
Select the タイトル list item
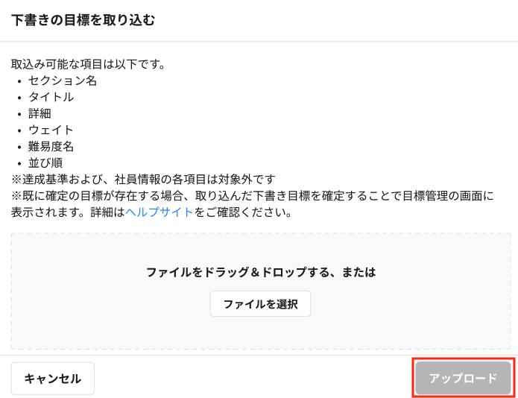(x=51, y=97)
